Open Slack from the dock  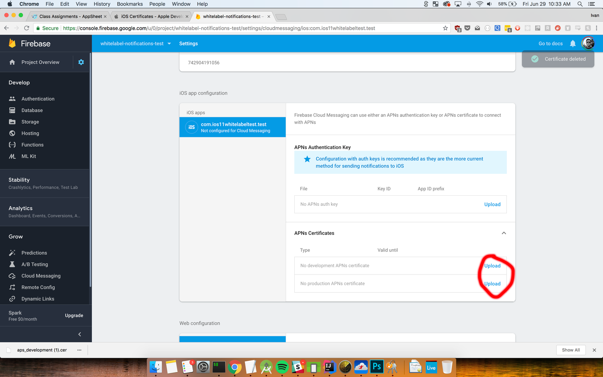click(x=298, y=367)
